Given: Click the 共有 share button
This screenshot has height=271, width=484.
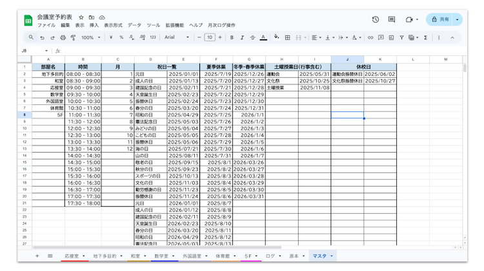Looking at the screenshot, I should point(441,20).
